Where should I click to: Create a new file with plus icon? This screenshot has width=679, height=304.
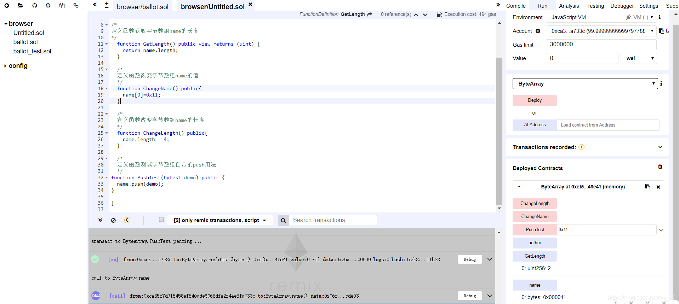click(7, 5)
